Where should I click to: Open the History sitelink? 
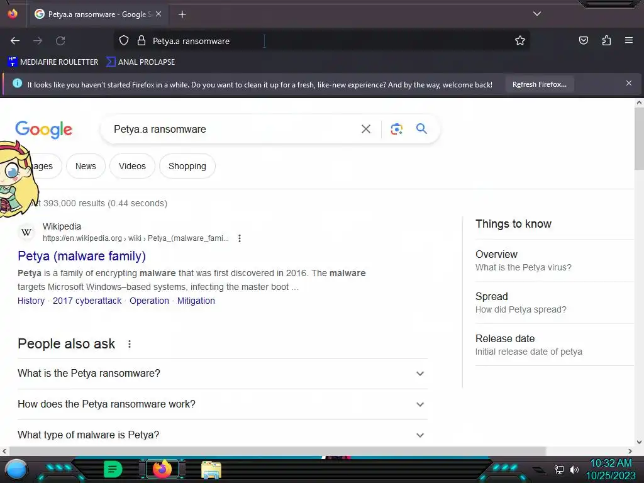pyautogui.click(x=31, y=301)
